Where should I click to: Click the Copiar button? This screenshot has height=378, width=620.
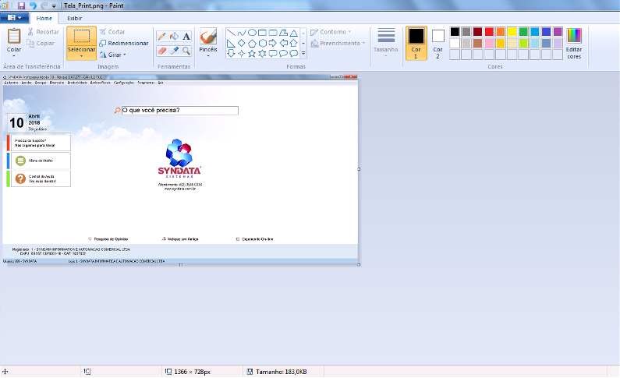pyautogui.click(x=41, y=43)
